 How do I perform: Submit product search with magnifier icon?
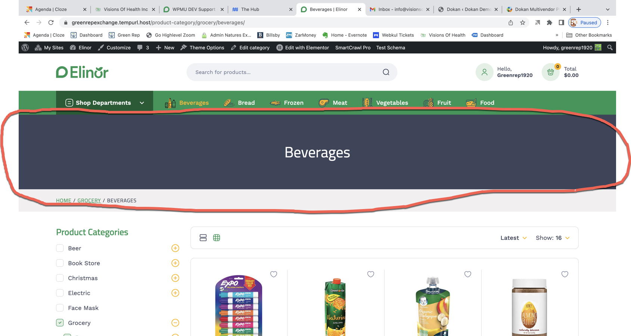click(386, 72)
